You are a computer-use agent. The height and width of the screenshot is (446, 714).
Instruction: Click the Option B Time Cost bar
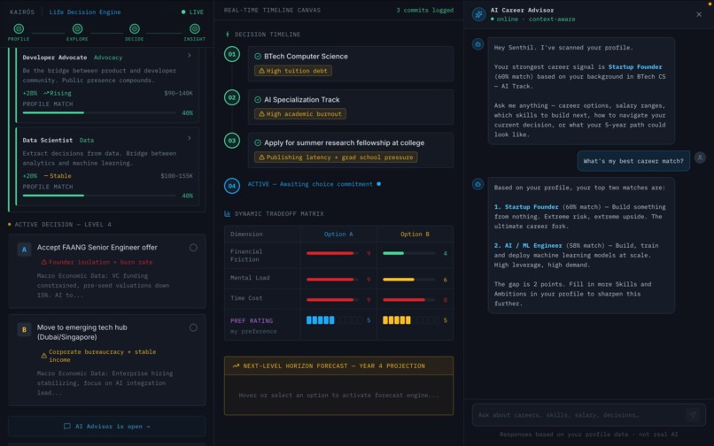click(409, 300)
